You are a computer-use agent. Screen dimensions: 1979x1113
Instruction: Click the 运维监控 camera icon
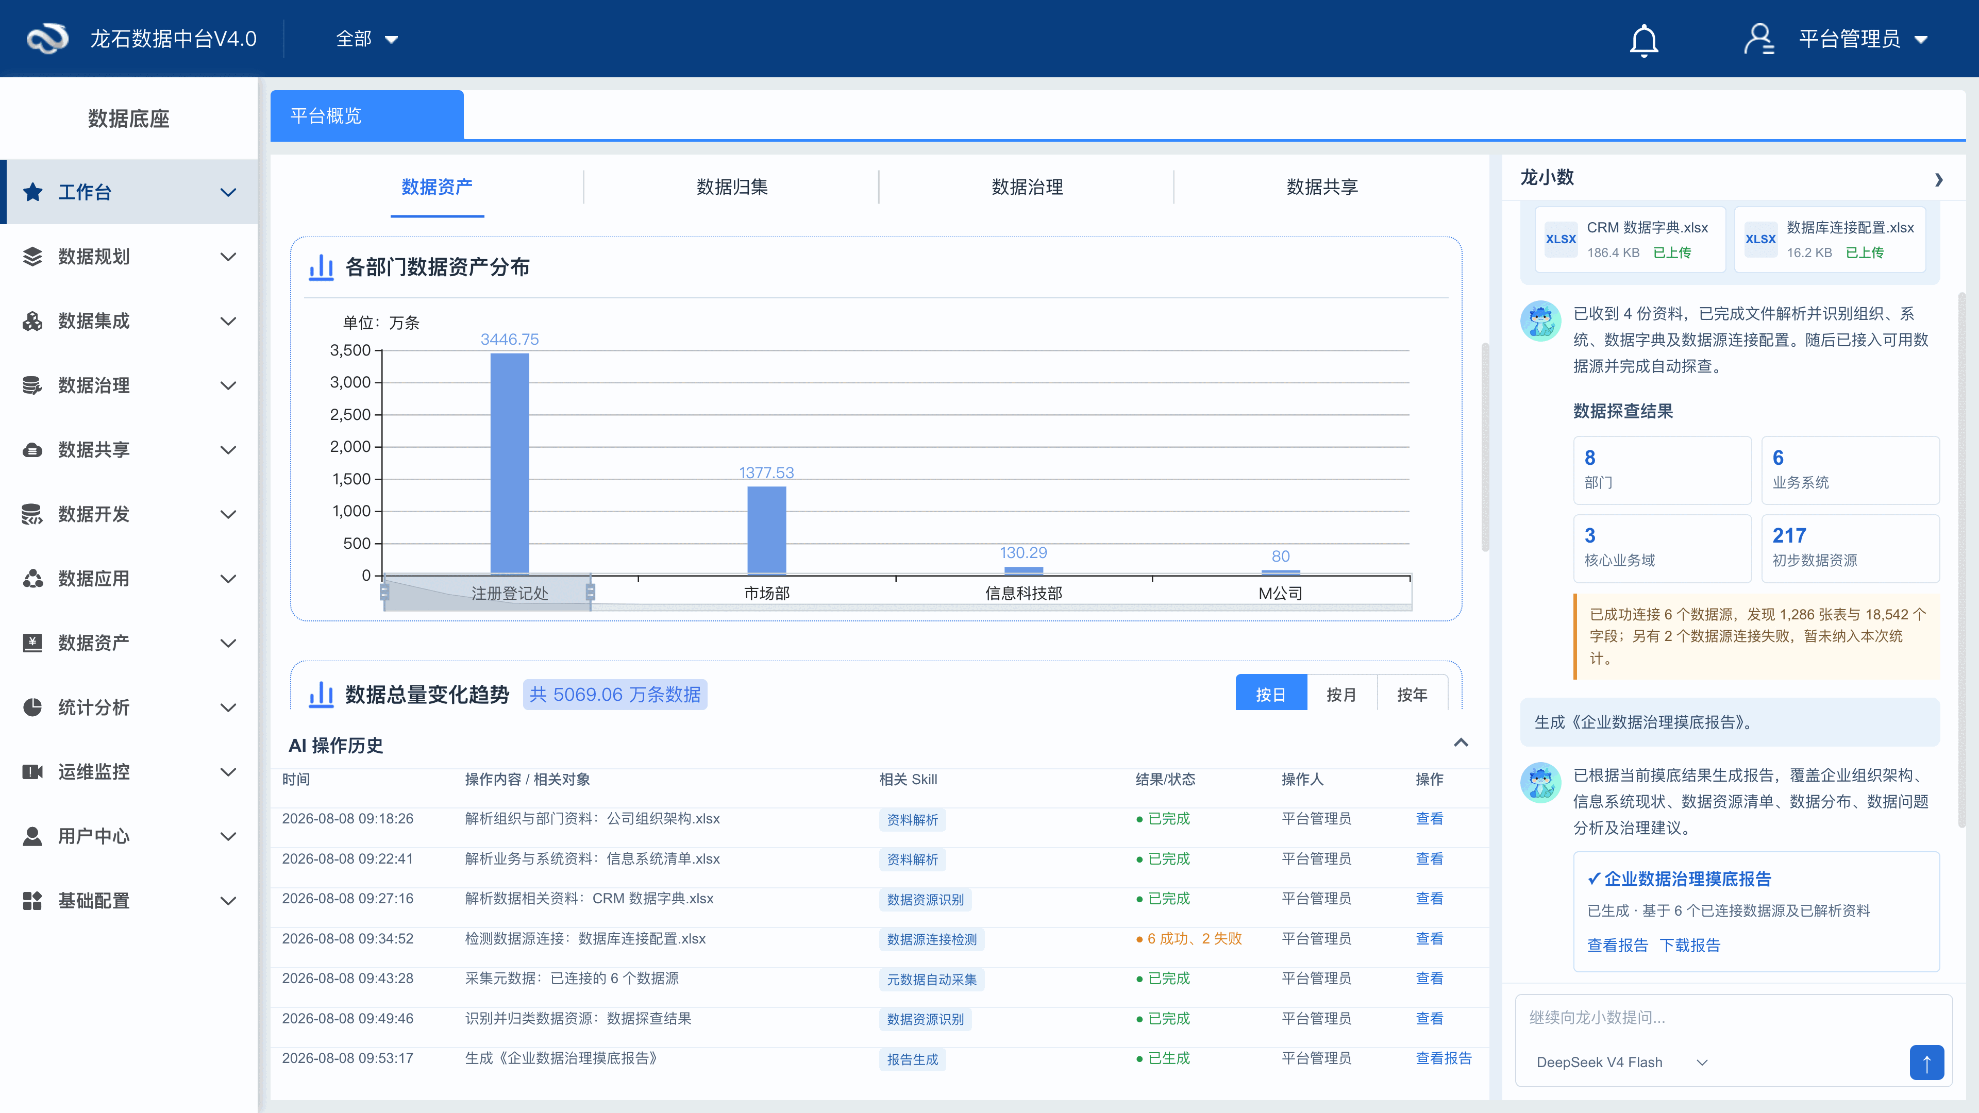pyautogui.click(x=32, y=772)
